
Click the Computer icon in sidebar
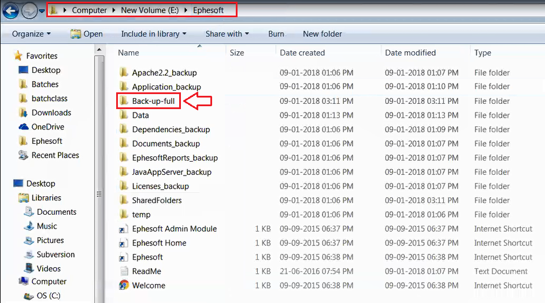(x=23, y=281)
